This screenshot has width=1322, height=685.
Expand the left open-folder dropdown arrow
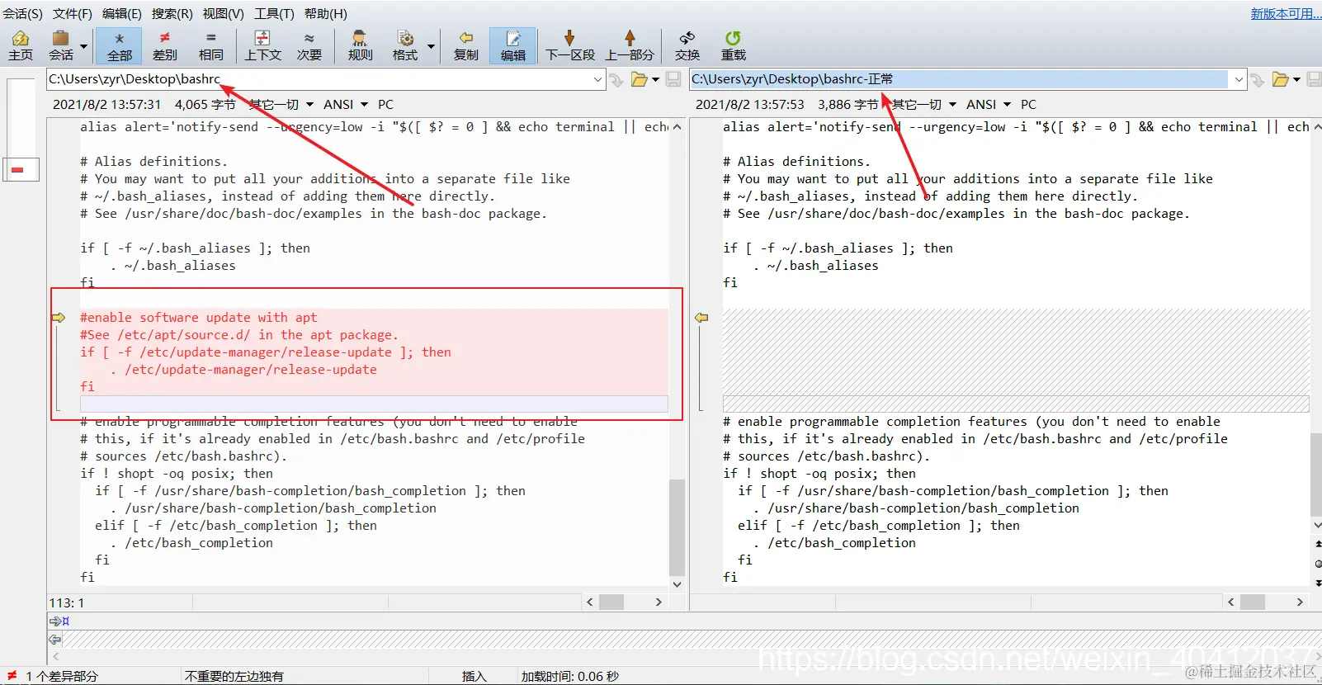click(x=656, y=79)
